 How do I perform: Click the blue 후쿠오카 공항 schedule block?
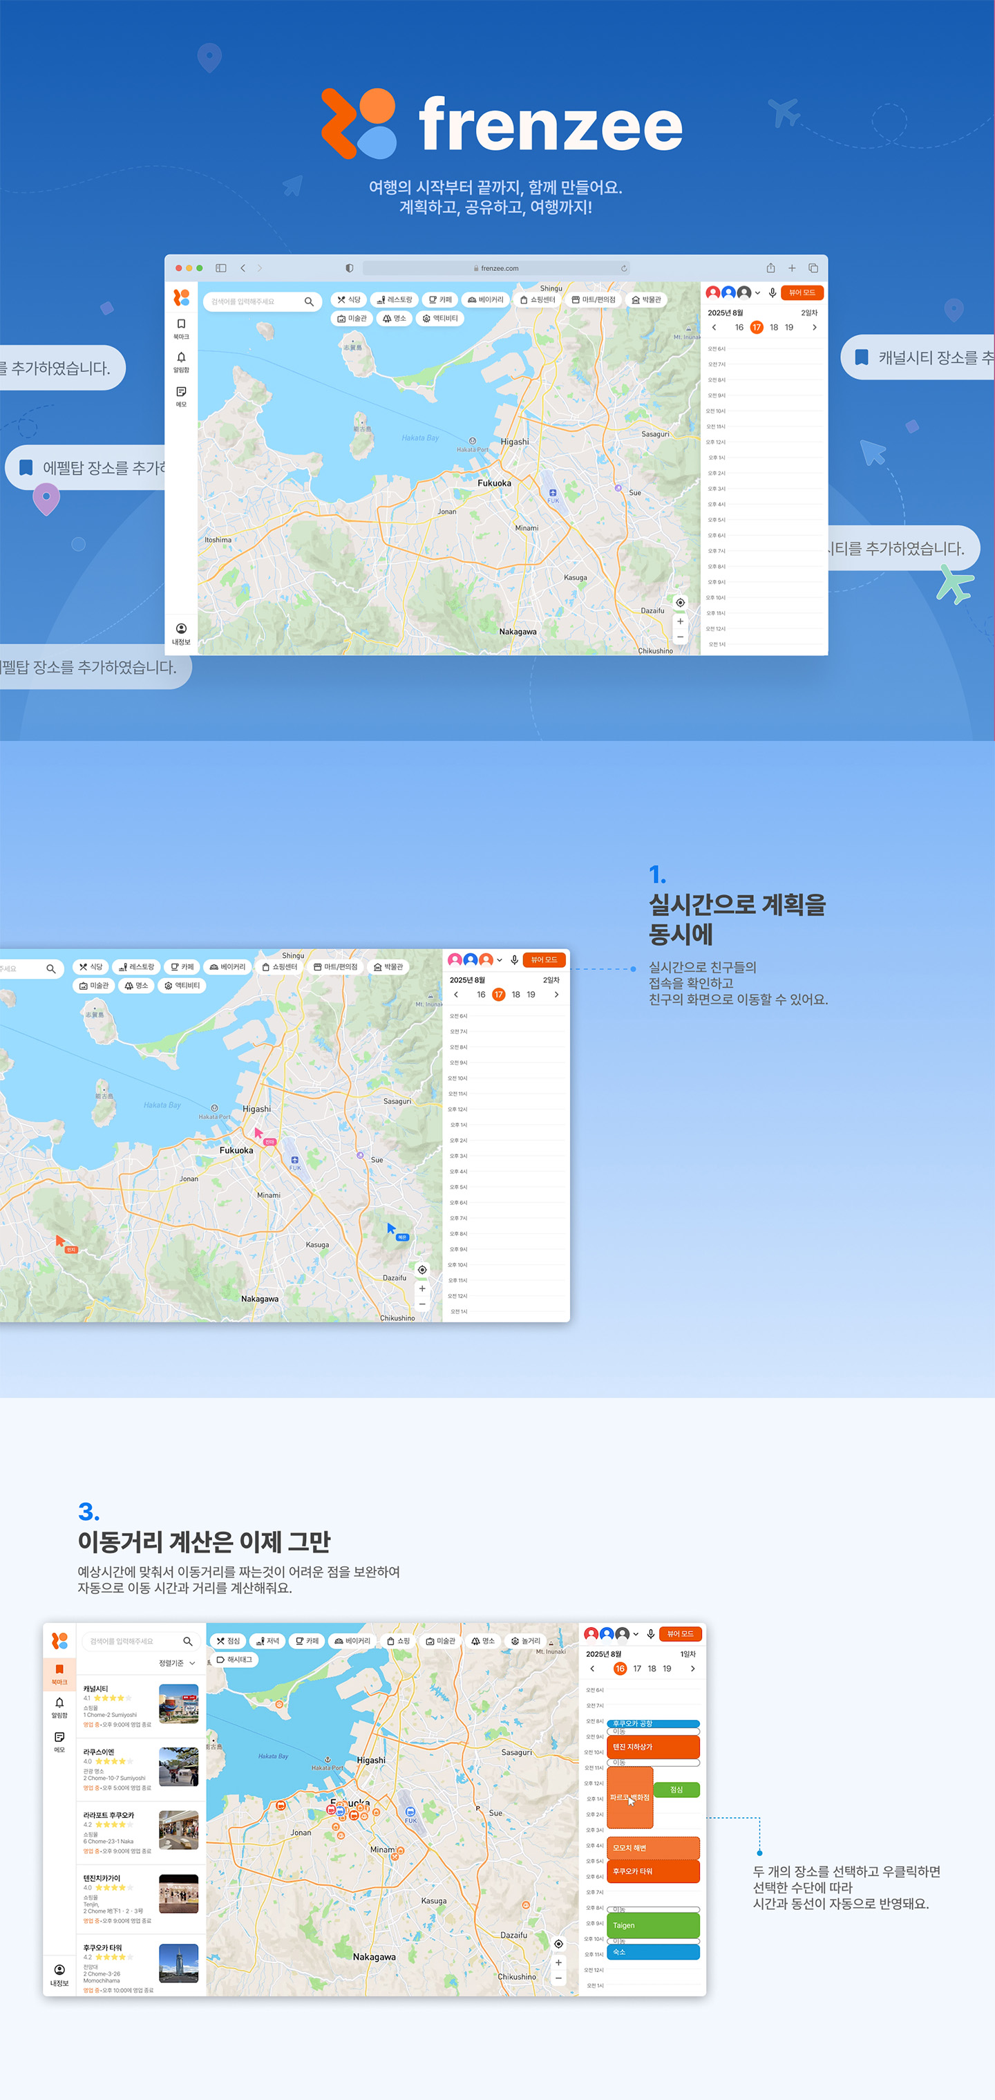(x=653, y=1723)
